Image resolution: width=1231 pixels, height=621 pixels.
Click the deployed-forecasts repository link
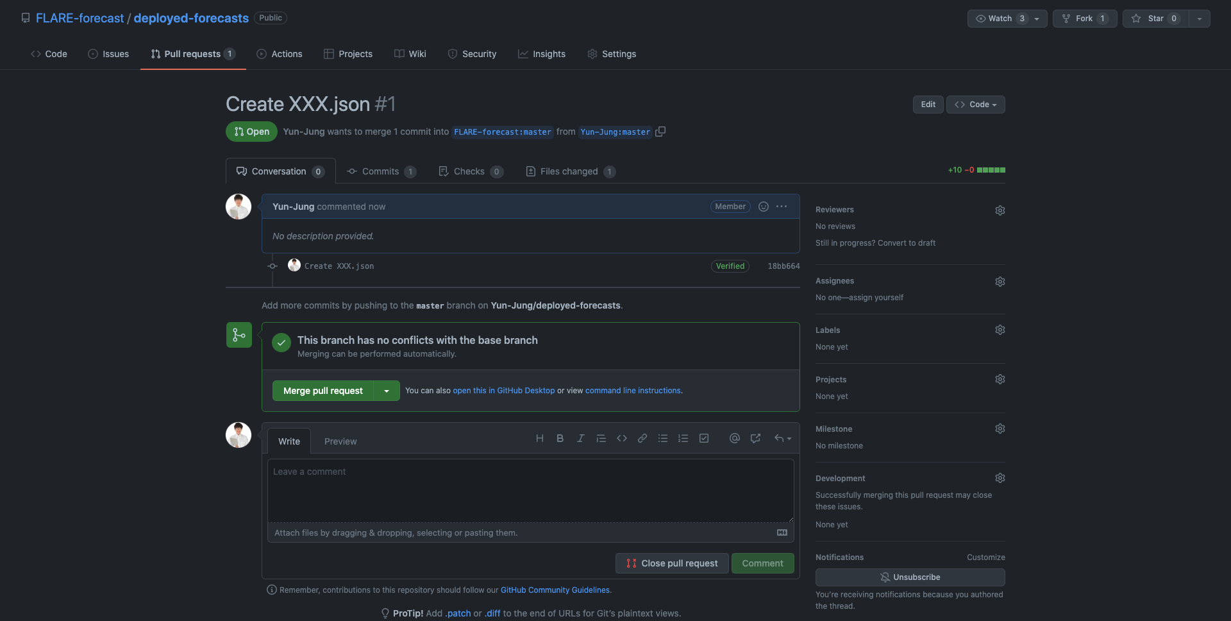click(x=191, y=18)
